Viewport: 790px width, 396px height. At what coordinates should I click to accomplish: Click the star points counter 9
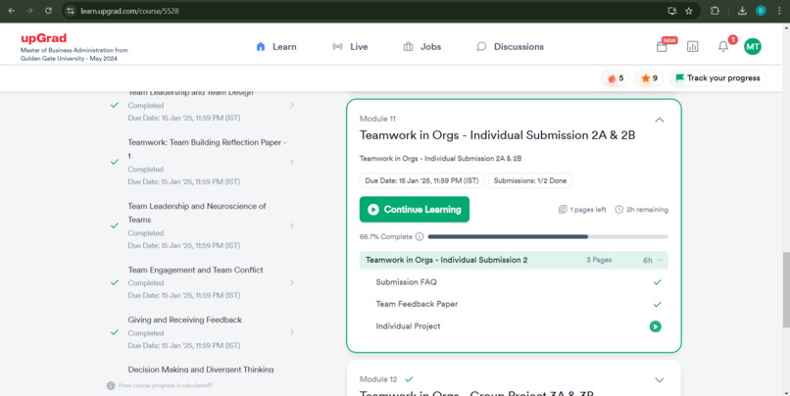(x=649, y=78)
